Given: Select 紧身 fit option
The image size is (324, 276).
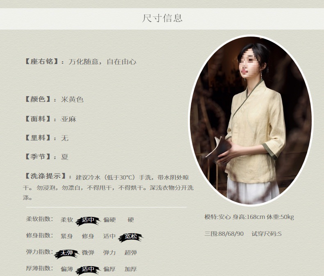Looking at the screenshot, I should pyautogui.click(x=66, y=236).
